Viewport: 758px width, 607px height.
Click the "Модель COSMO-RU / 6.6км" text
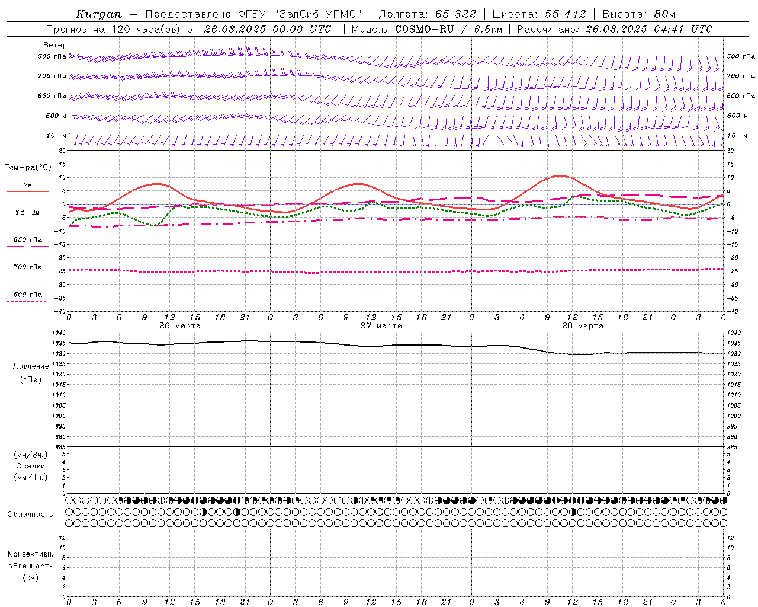point(426,29)
